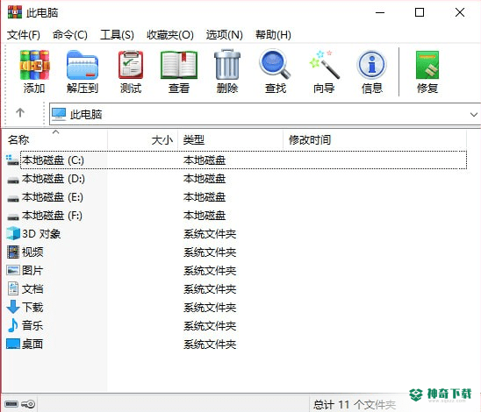This screenshot has height=412, width=481.
Task: Click the 测试 (Test) clipboard icon
Action: coord(131,65)
